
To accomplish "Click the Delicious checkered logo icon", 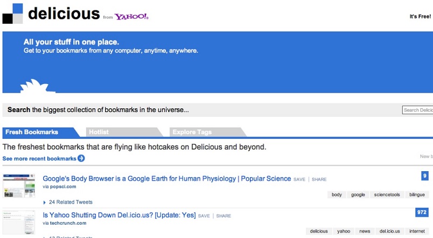I will point(13,13).
